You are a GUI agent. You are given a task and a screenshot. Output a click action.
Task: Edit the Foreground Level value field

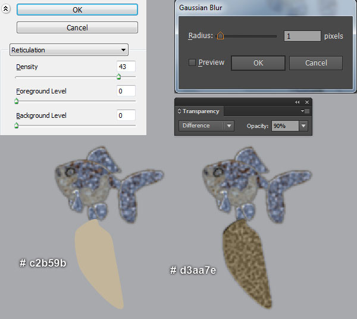(x=126, y=91)
